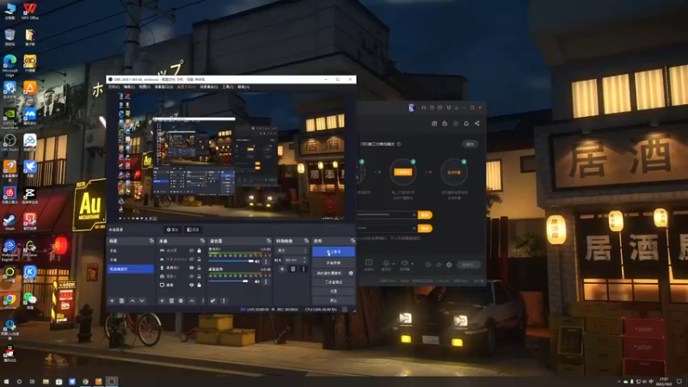Toggle visibility of the camera source
Image resolution: width=688 pixels, height=387 pixels.
191,276
